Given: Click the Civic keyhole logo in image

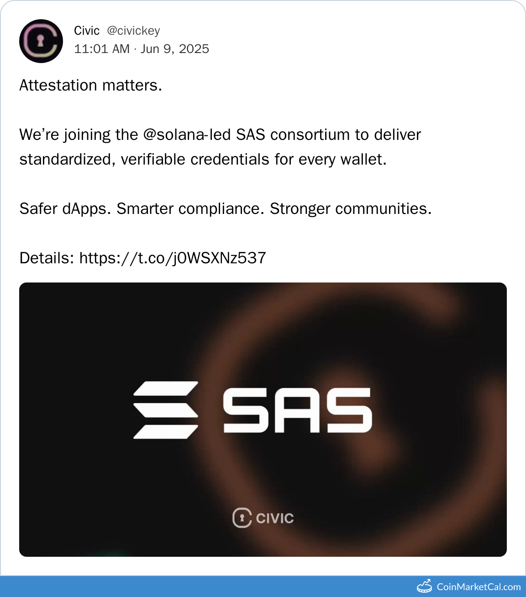Looking at the screenshot, I should [x=242, y=518].
